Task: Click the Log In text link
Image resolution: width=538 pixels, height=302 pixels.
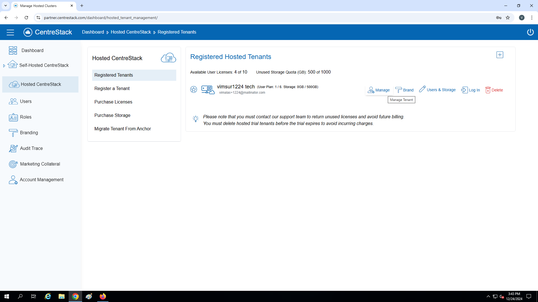Action: tap(474, 90)
